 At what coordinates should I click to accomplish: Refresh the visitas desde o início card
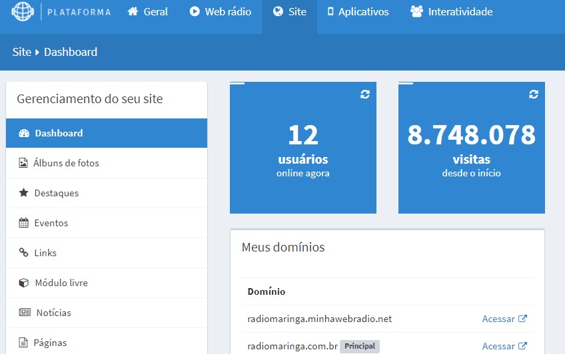pyautogui.click(x=534, y=94)
